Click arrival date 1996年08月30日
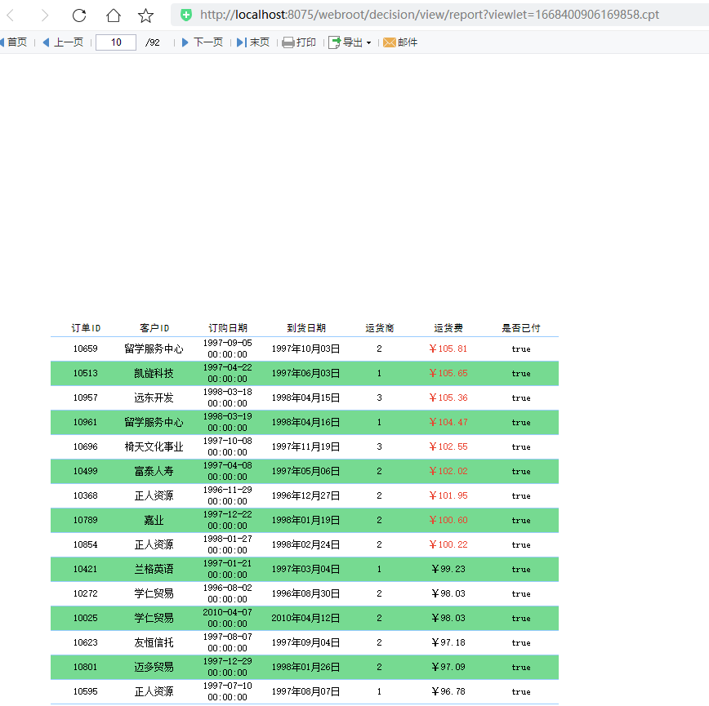This screenshot has height=706, width=709. pos(305,593)
